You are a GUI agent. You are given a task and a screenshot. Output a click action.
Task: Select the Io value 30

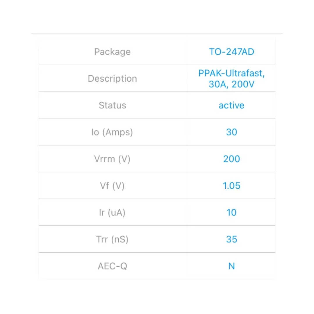click(x=231, y=132)
